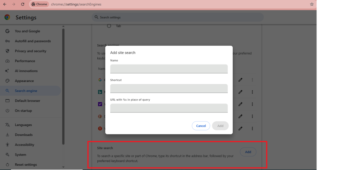Screen dimensions: 339x170
Task: Click the magnifier icon in Search settings
Action: tap(96, 17)
